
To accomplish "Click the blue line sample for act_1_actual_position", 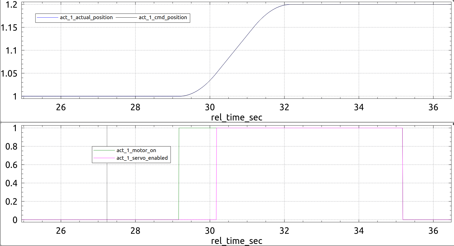I will [x=47, y=17].
